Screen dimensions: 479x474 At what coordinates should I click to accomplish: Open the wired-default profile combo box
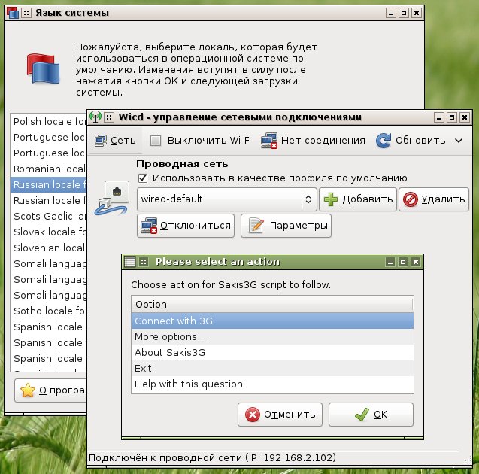(226, 199)
